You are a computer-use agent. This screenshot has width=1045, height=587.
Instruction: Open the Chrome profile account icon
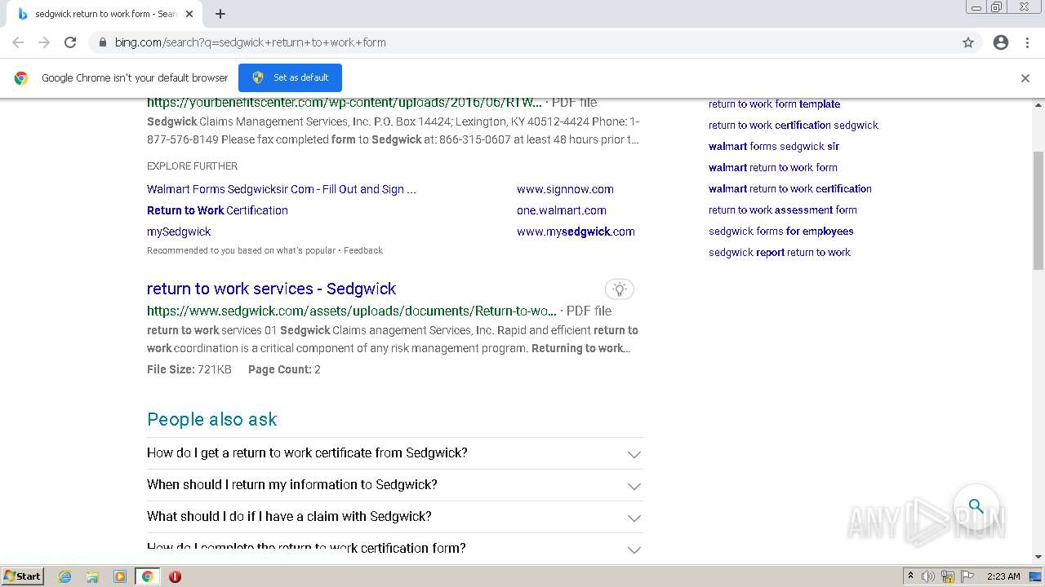coord(1001,42)
